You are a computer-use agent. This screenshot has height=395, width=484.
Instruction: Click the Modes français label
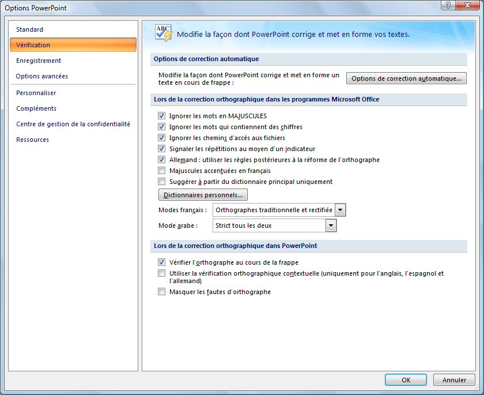click(x=183, y=210)
